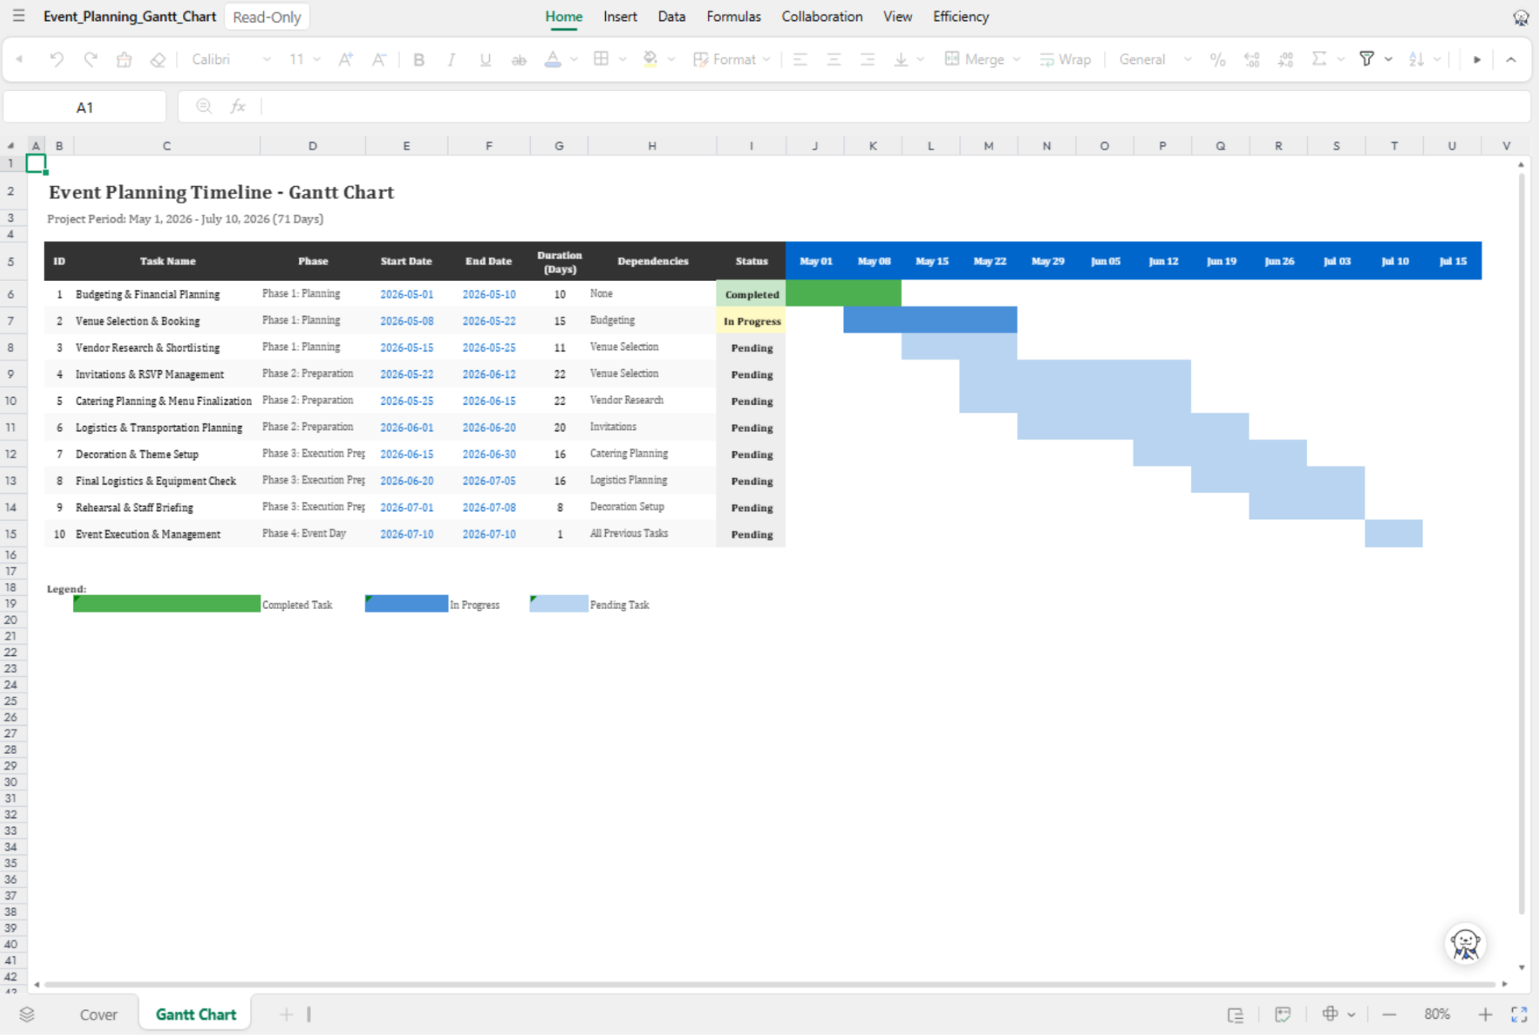Click the light blue Pending Task legend swatch
The height and width of the screenshot is (1035, 1539).
coord(559,604)
